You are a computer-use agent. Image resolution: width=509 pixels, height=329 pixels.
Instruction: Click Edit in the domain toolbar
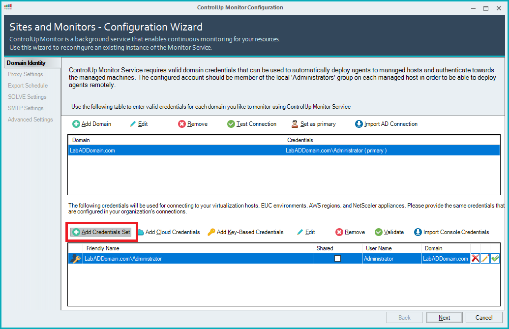tap(138, 124)
